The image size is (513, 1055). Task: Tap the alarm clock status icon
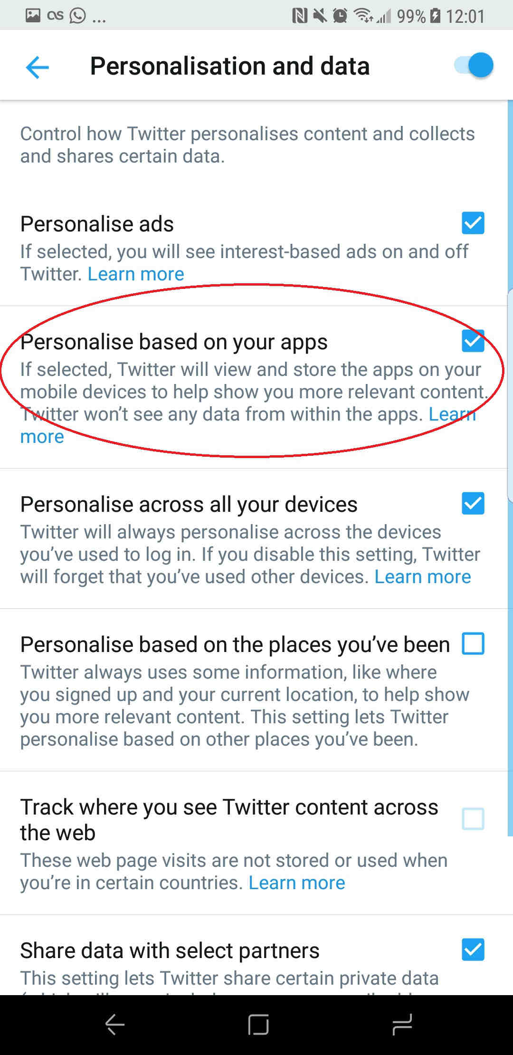(340, 16)
